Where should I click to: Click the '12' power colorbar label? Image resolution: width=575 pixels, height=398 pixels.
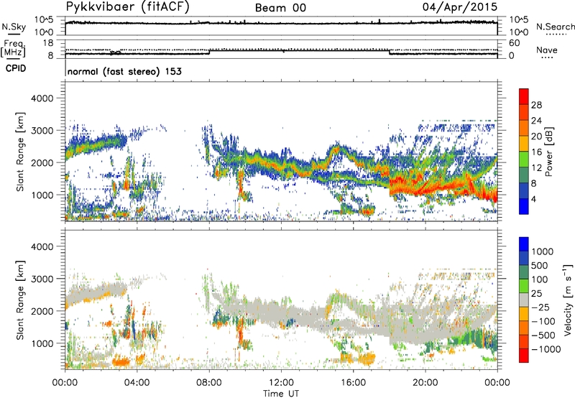point(536,168)
